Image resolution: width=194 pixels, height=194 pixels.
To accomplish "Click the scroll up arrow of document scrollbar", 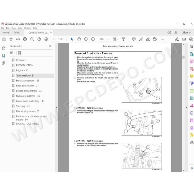I will click(x=183, y=44).
